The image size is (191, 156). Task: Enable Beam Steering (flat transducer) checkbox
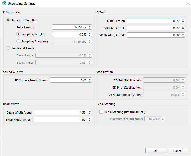point(101,112)
